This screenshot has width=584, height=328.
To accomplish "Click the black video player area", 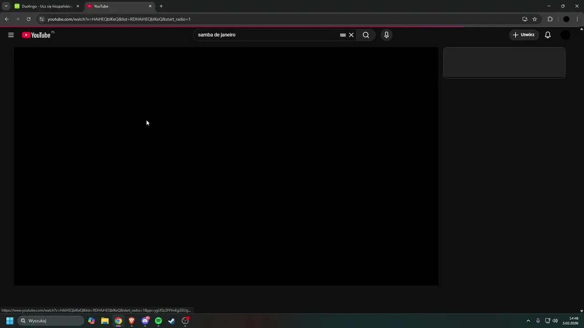I will tap(226, 166).
